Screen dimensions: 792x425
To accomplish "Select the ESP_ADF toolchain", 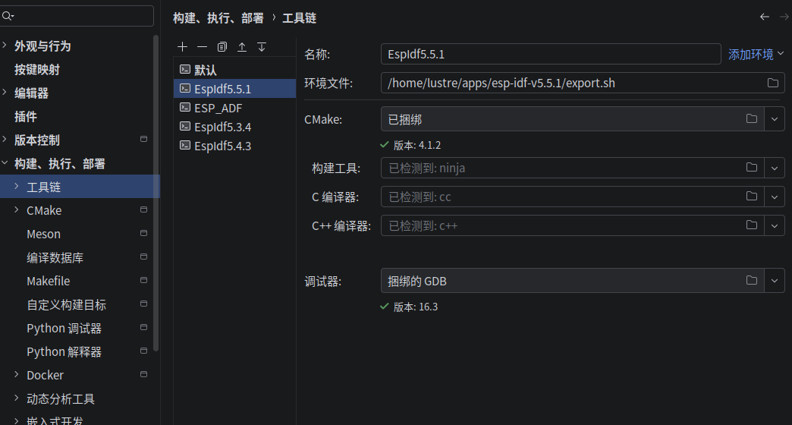I will pyautogui.click(x=218, y=108).
